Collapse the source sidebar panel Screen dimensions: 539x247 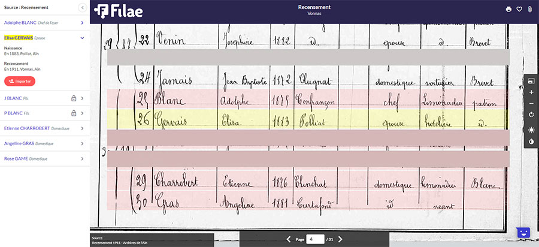[x=82, y=7]
